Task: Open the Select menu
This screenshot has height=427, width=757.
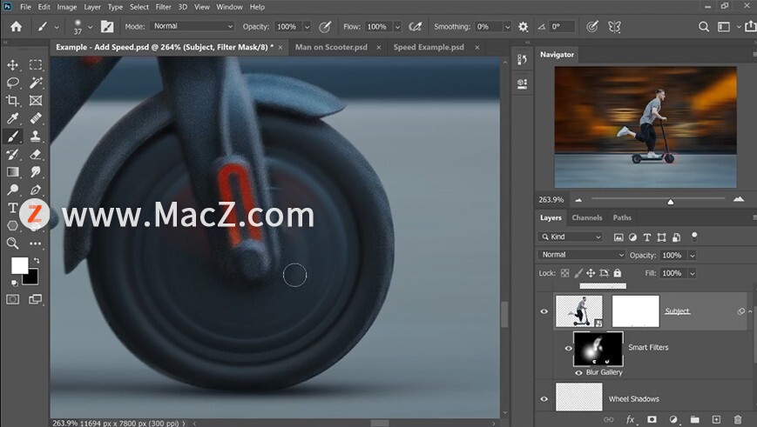Action: 139,7
